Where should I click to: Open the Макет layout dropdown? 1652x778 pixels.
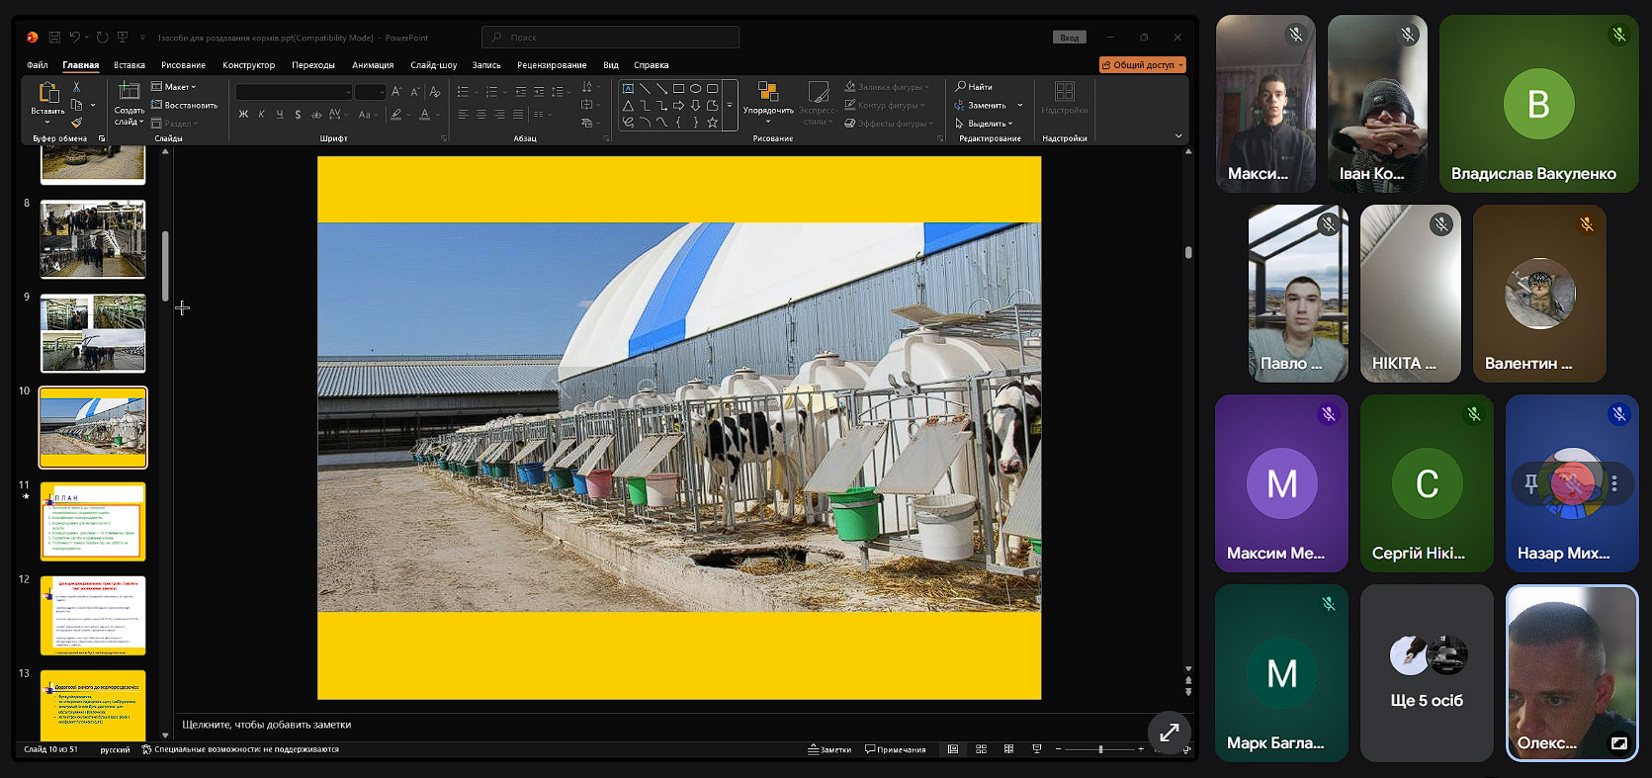point(174,87)
